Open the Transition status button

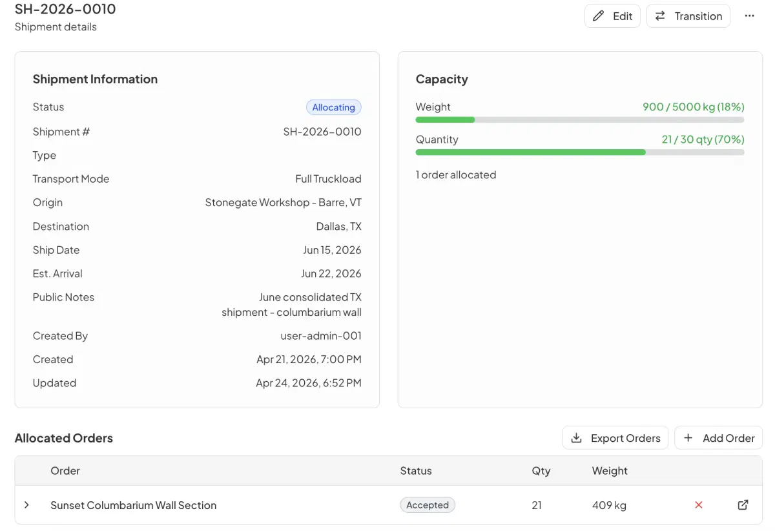tap(688, 16)
